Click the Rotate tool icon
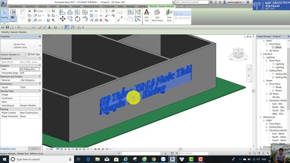This screenshot has width=290, height=163. [x=77, y=19]
